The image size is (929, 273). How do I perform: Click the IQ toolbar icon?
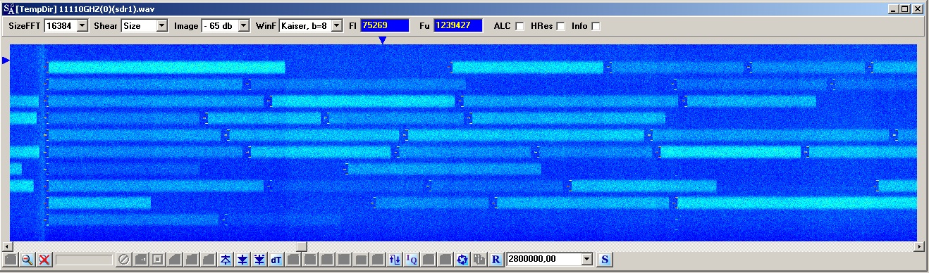pyautogui.click(x=412, y=260)
